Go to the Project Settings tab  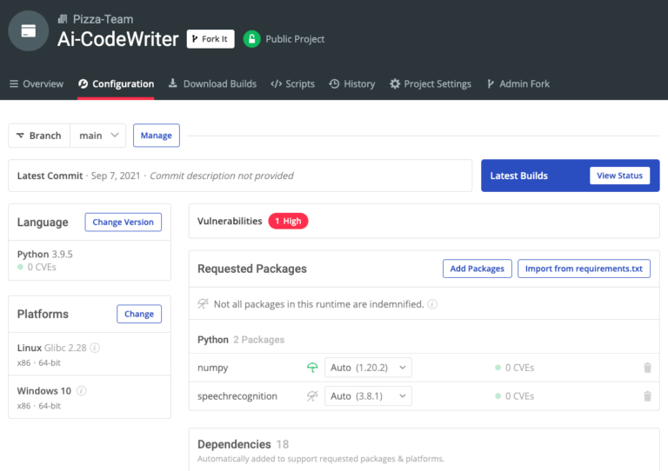pyautogui.click(x=431, y=84)
